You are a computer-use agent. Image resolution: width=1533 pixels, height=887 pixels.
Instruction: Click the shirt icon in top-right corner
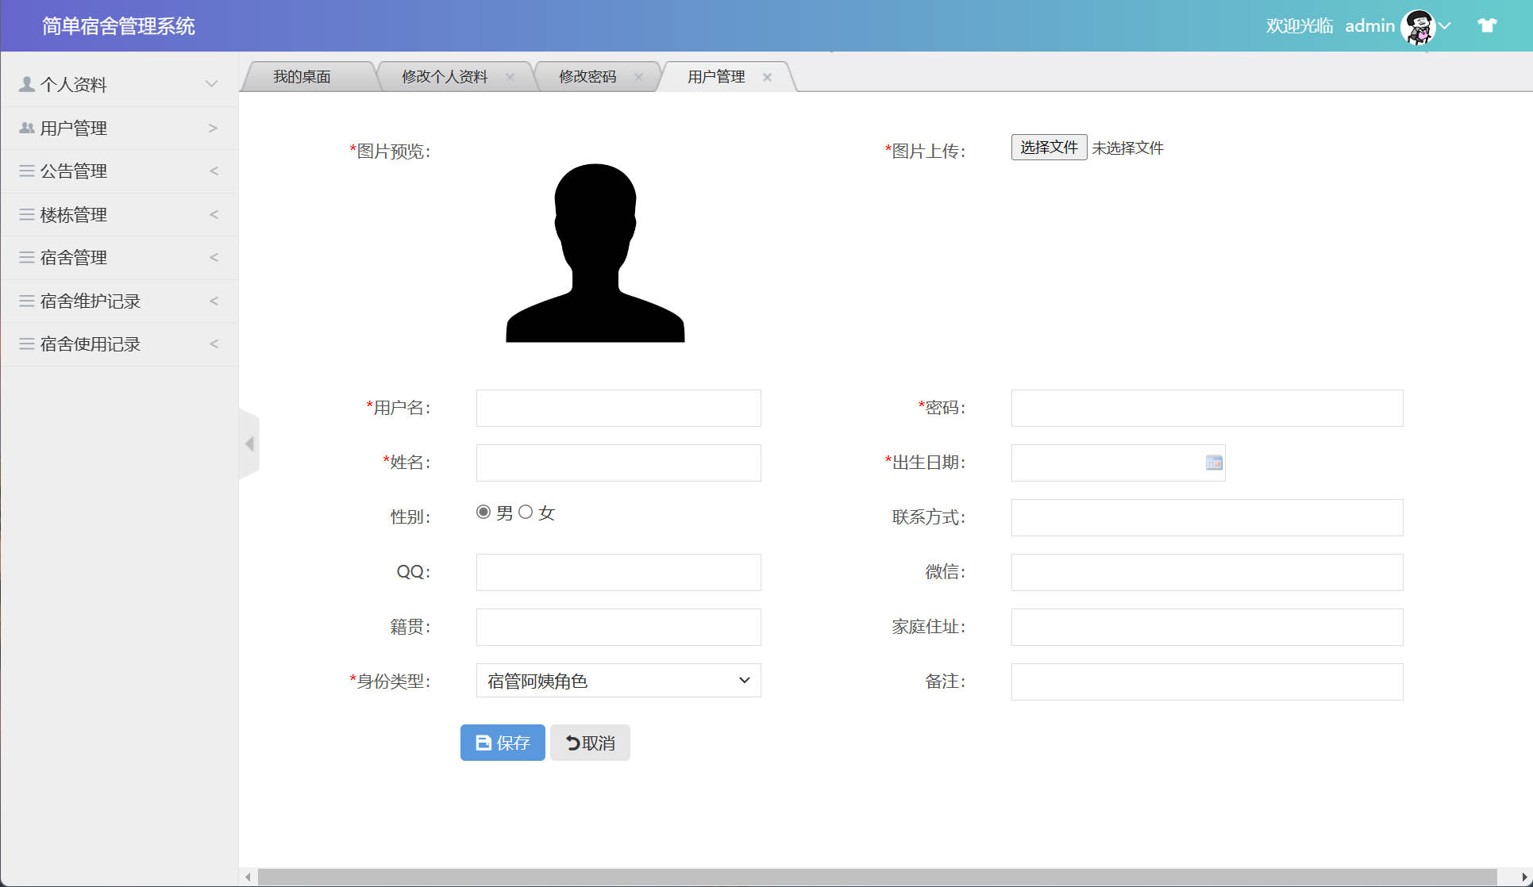(1486, 25)
